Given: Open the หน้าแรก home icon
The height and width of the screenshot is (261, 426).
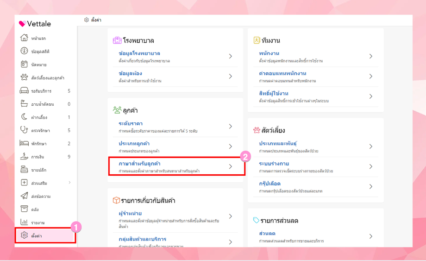Looking at the screenshot, I should point(24,38).
